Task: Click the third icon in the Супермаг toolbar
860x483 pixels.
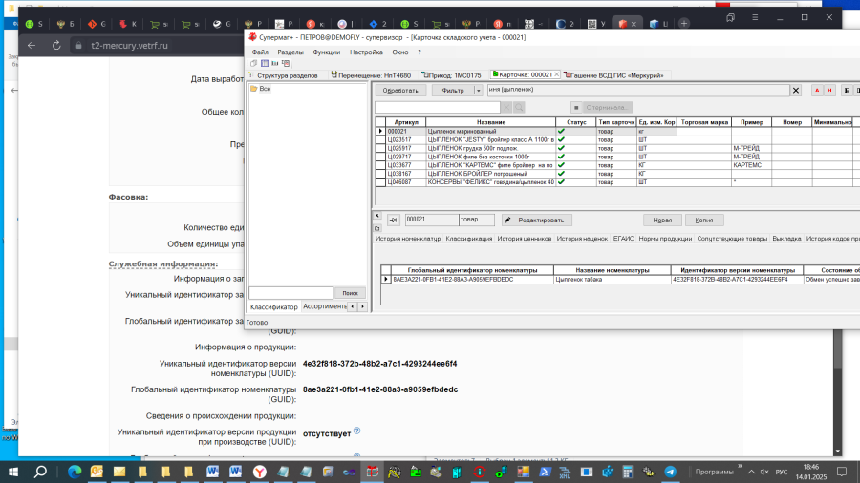Action: coord(275,64)
